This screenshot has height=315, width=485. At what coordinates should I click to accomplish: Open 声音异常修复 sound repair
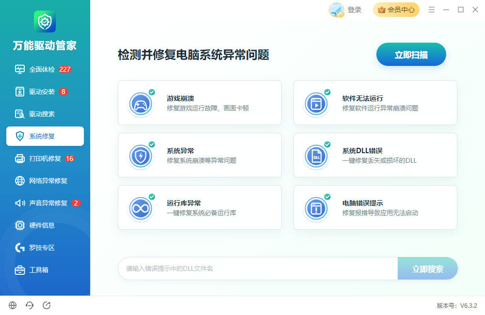point(45,203)
